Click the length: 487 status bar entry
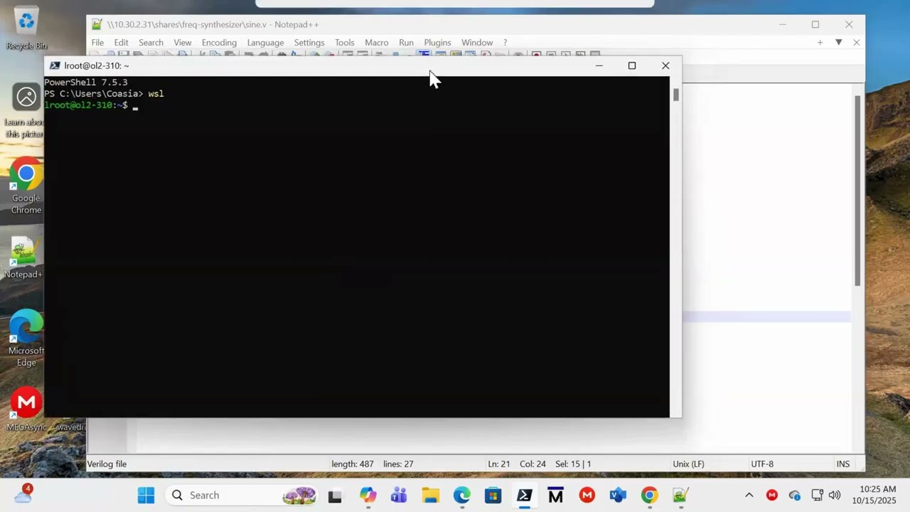The width and height of the screenshot is (910, 512). (352, 464)
